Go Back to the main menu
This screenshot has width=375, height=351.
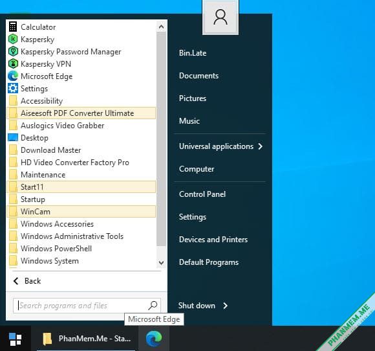coord(27,281)
